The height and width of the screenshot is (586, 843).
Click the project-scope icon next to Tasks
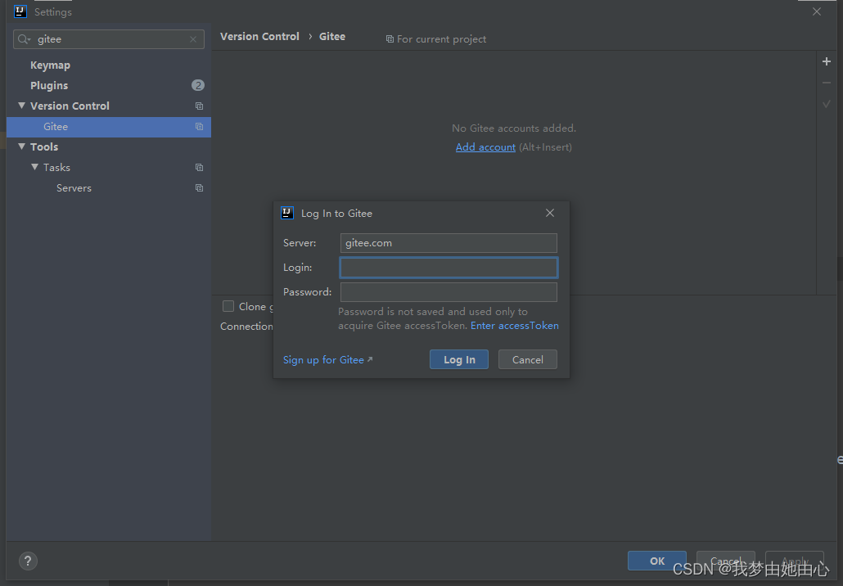tap(199, 167)
